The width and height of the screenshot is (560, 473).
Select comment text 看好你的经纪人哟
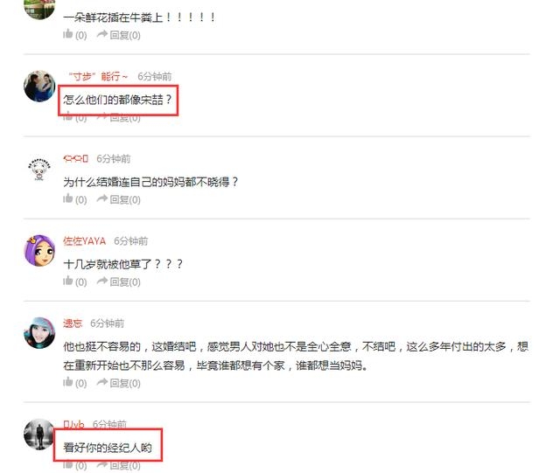(x=108, y=448)
